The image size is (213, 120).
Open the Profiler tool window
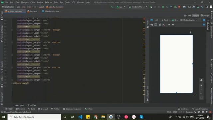tap(55, 109)
